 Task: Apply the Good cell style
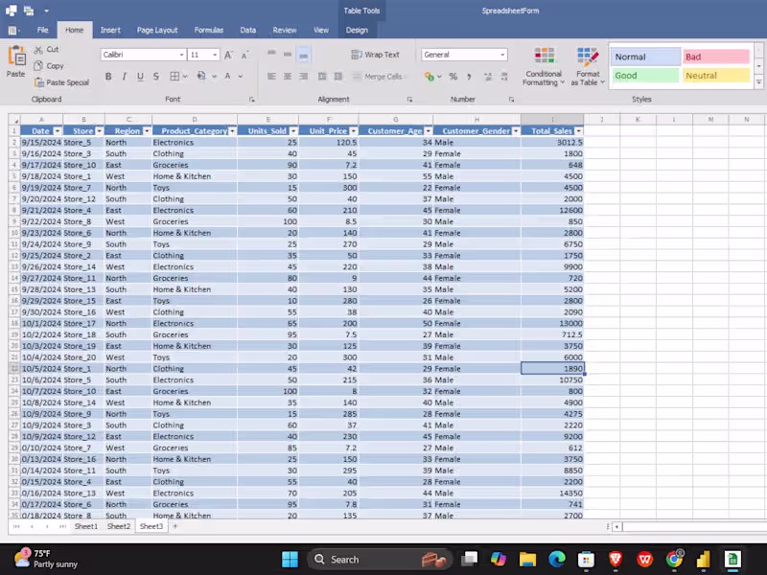coord(643,75)
